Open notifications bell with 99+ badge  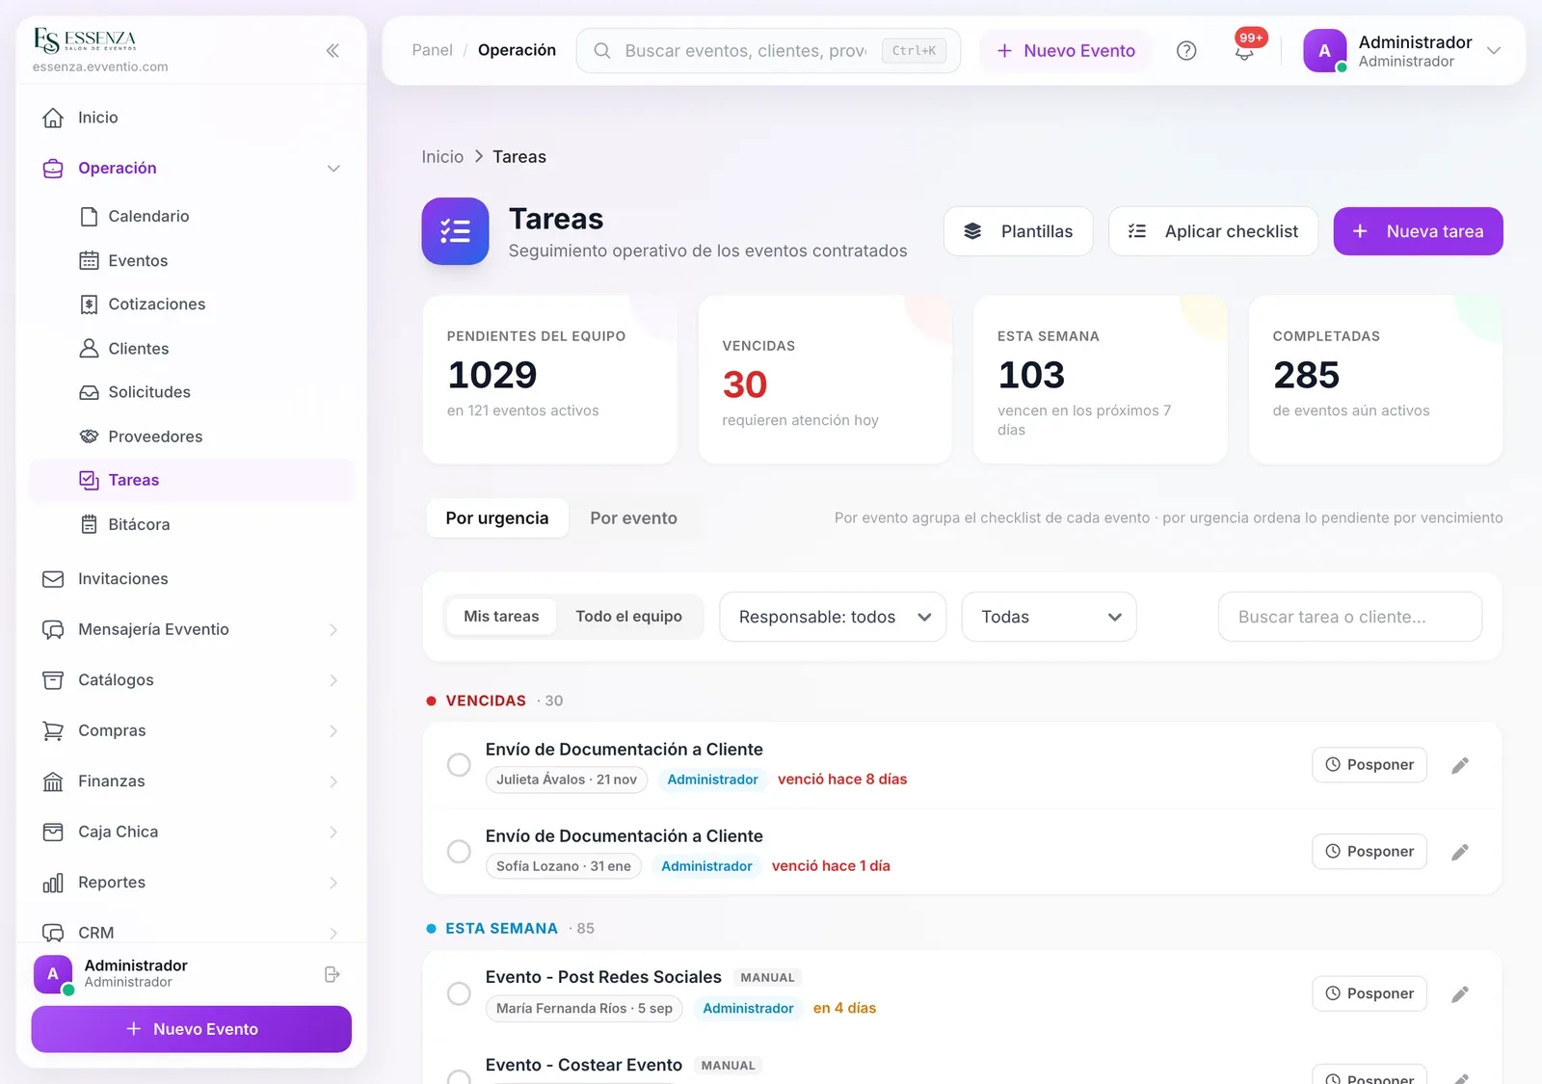(x=1245, y=50)
